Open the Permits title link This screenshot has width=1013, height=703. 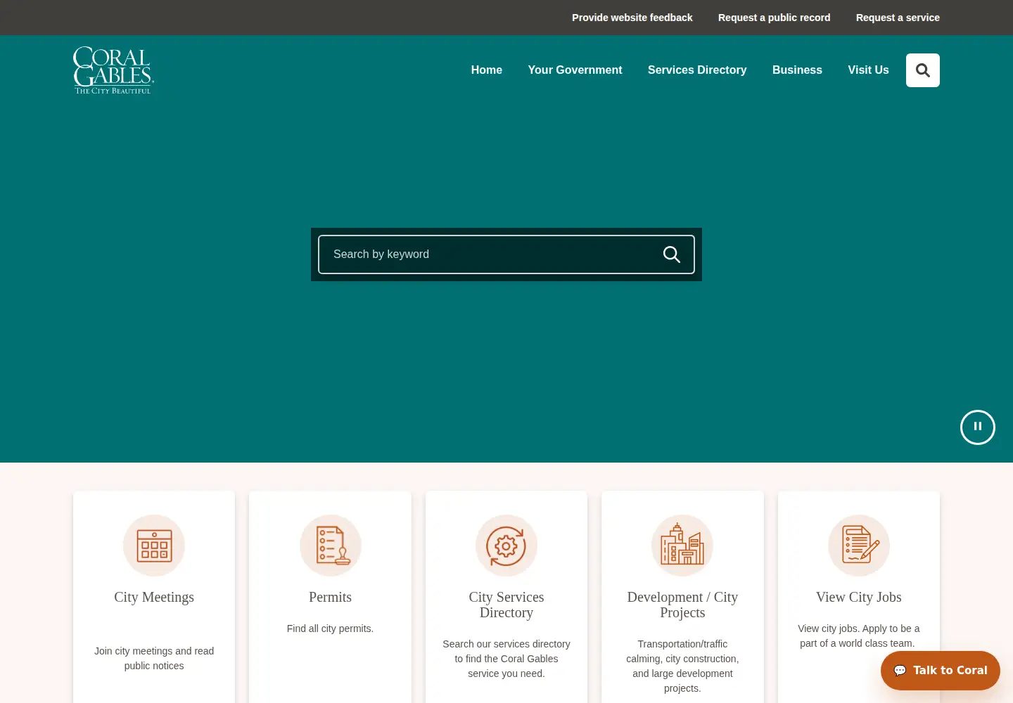(x=331, y=597)
